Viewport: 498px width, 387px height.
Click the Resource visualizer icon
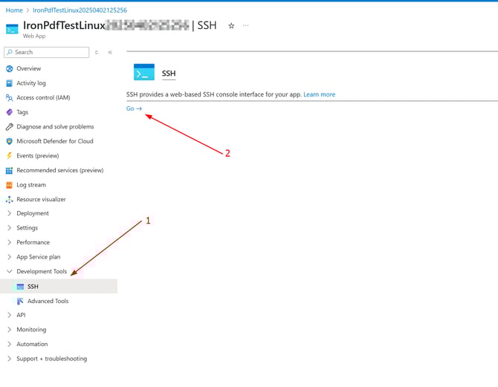(x=9, y=199)
